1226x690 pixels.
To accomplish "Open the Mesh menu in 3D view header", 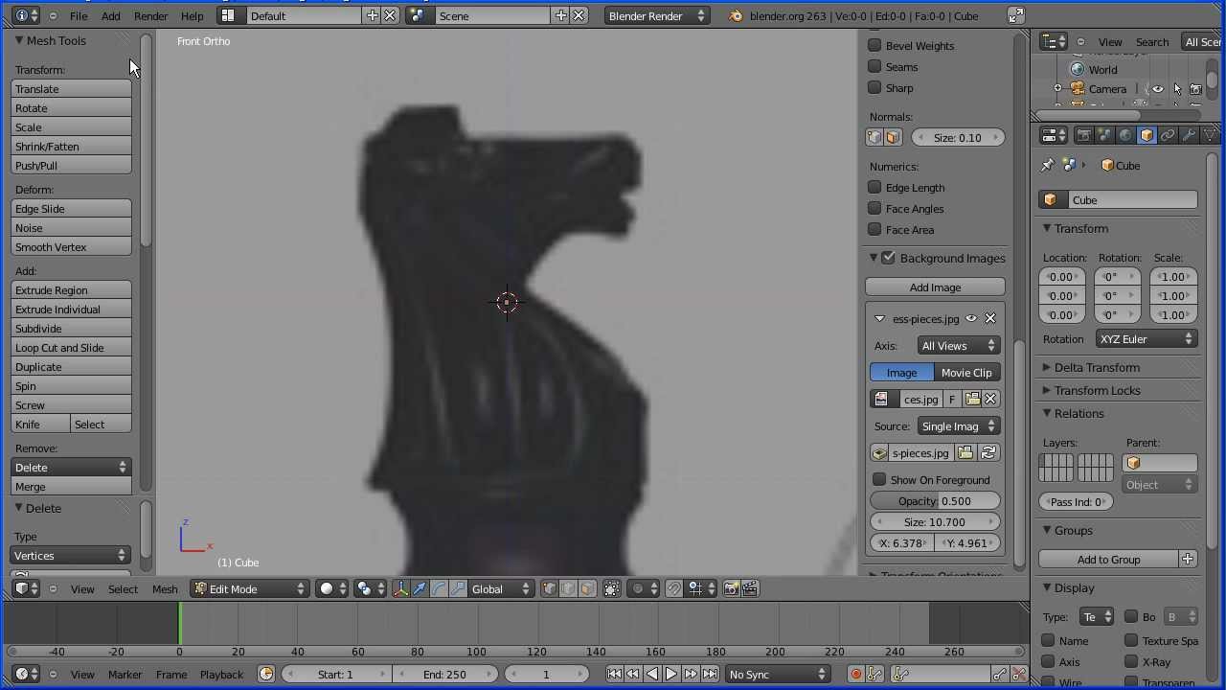I will (165, 588).
